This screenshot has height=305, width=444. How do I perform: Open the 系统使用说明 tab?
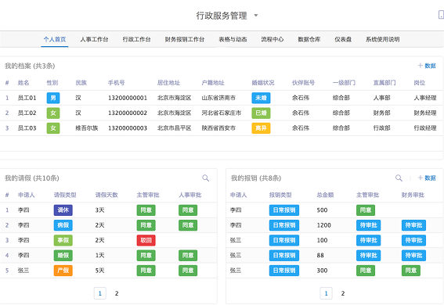[383, 39]
